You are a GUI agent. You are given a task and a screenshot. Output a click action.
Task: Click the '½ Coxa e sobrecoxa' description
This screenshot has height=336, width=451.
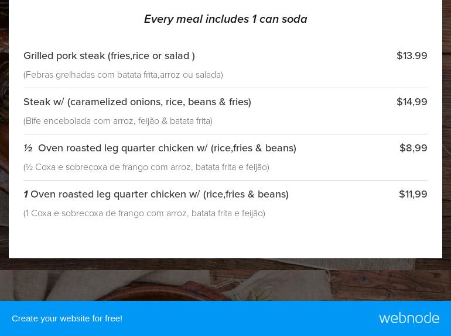click(x=146, y=167)
